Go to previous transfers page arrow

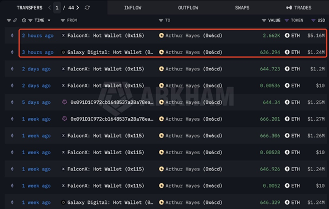(x=50, y=8)
